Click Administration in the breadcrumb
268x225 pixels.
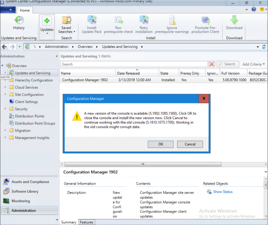pos(57,47)
